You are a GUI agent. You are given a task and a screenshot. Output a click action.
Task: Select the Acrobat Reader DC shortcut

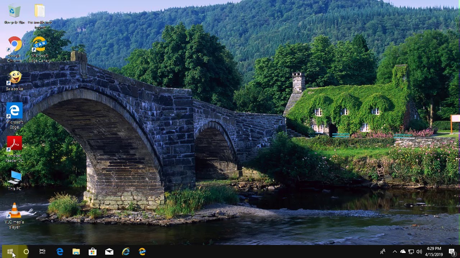tap(14, 144)
